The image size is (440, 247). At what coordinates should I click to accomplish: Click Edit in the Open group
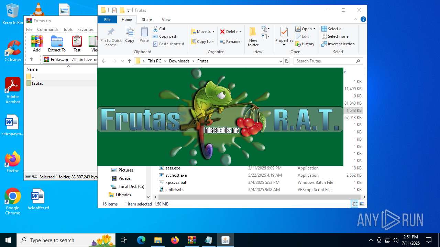[302, 36]
